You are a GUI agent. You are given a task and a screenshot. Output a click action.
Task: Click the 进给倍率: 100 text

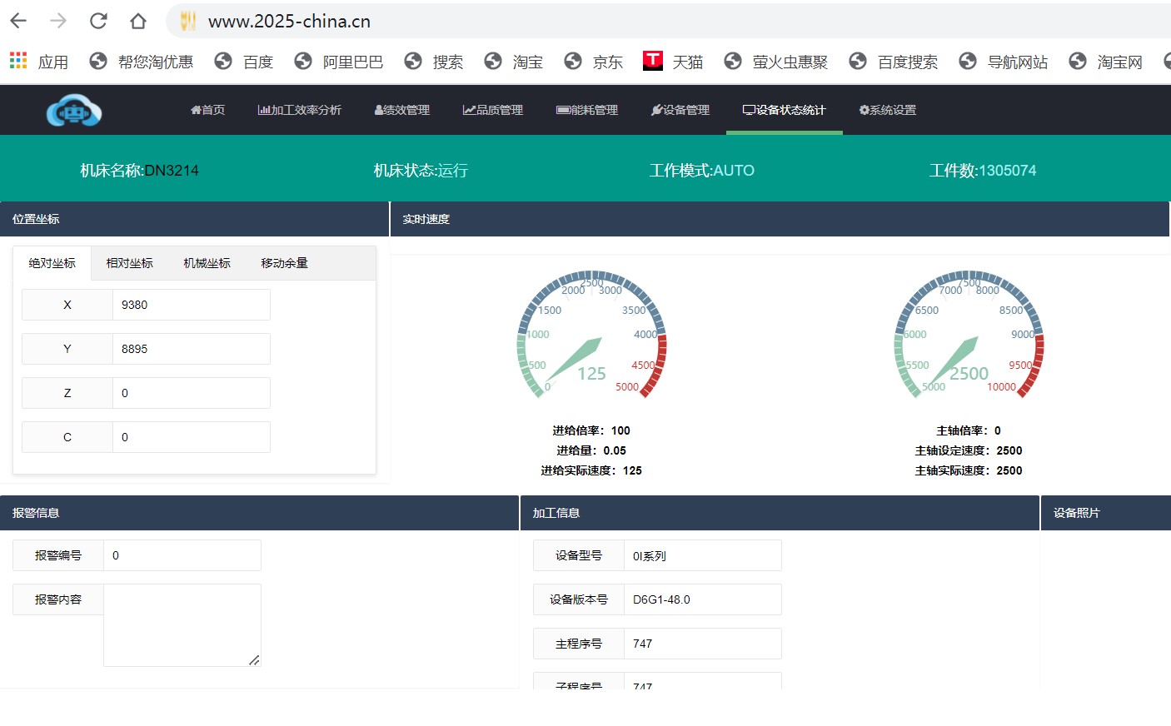591,430
